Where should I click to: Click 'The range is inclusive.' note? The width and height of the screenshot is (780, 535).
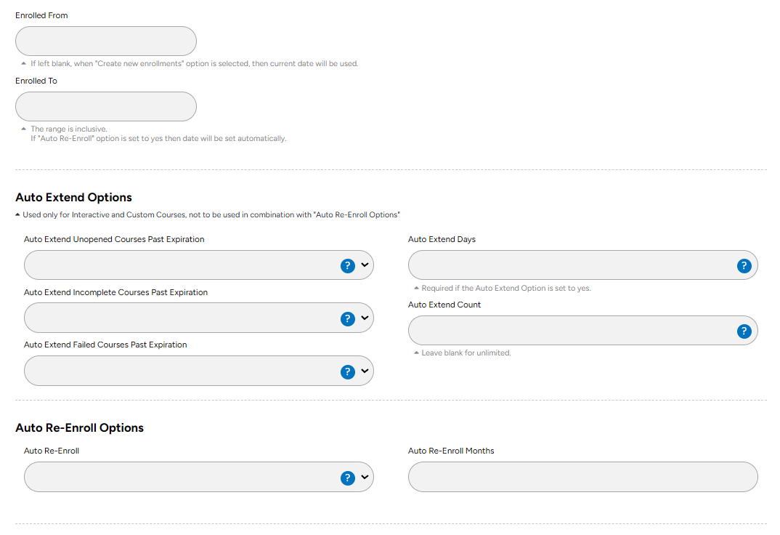[x=69, y=129]
